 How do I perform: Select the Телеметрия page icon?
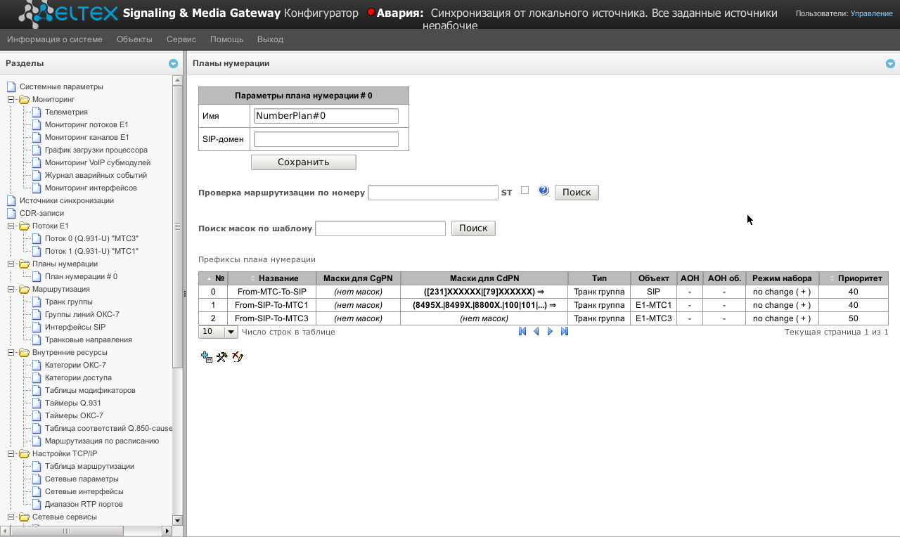pos(37,112)
